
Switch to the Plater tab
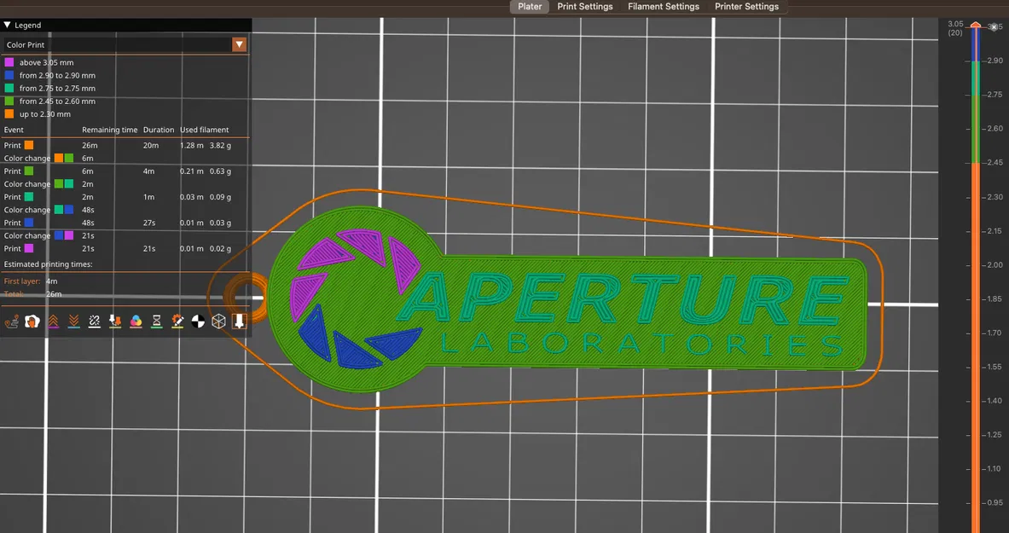(530, 7)
